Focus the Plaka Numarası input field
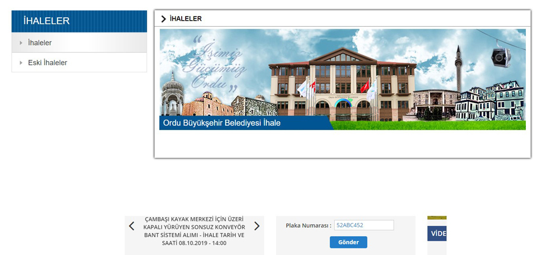558x255 pixels. point(364,225)
